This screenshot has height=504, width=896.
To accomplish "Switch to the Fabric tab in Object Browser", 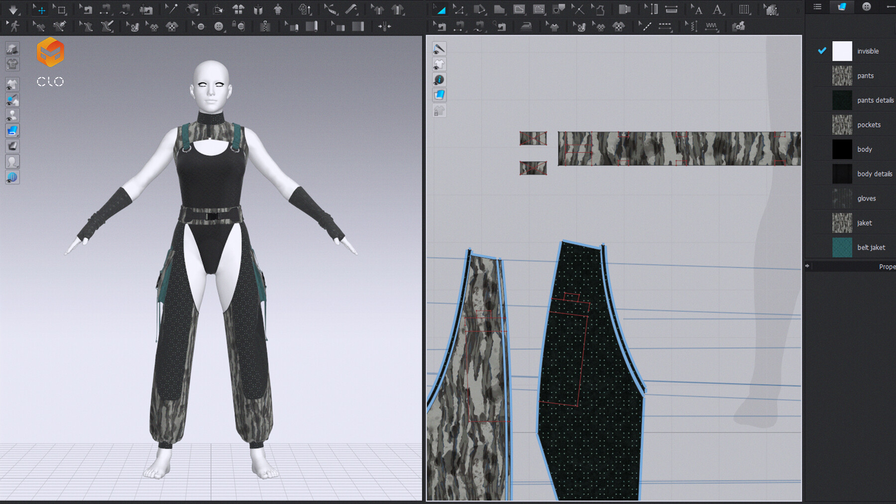I will (842, 6).
